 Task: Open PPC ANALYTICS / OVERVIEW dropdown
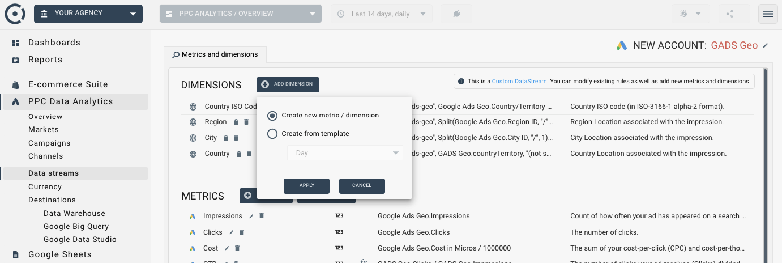pyautogui.click(x=241, y=14)
